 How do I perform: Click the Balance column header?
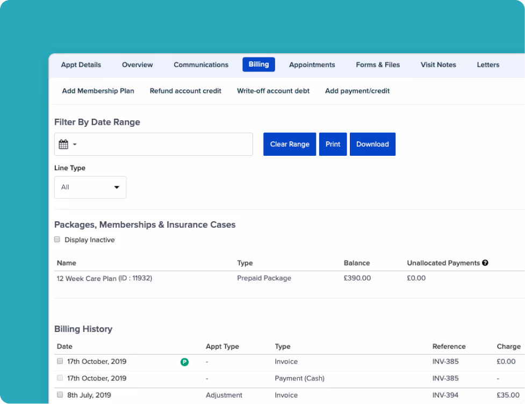(357, 263)
